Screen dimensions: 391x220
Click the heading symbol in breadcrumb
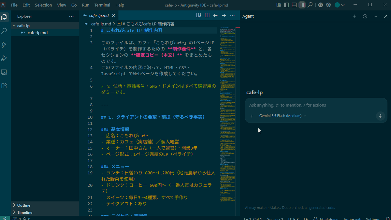(145, 24)
